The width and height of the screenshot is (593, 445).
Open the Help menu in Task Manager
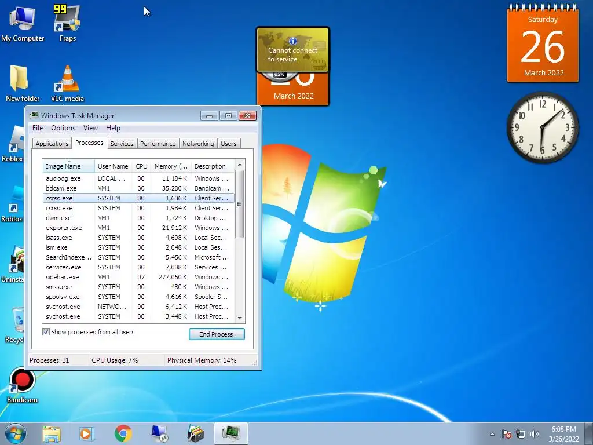[113, 128]
